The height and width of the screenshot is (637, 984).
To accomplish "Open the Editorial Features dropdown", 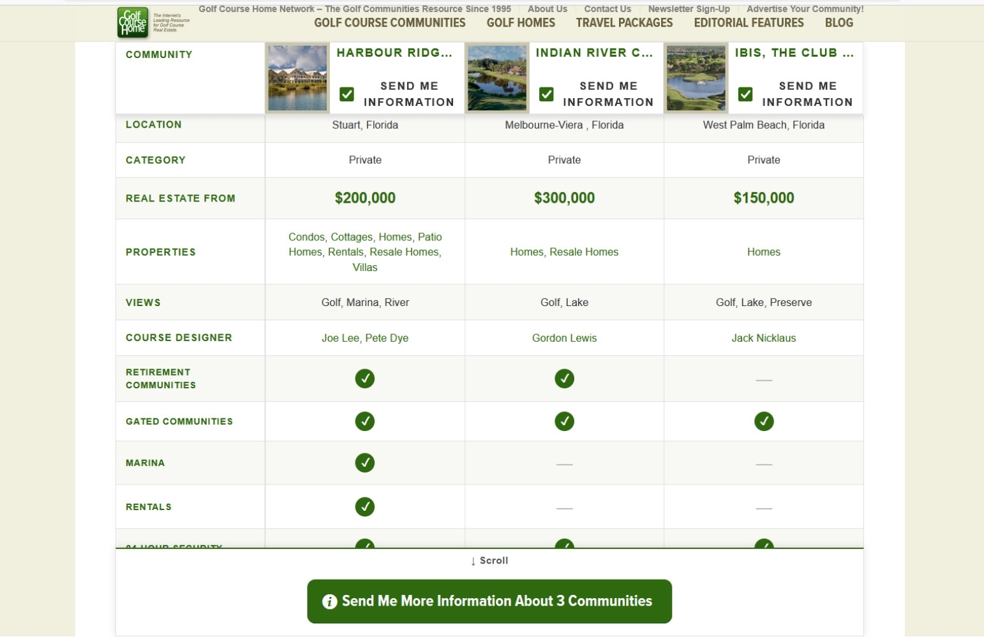I will [749, 22].
